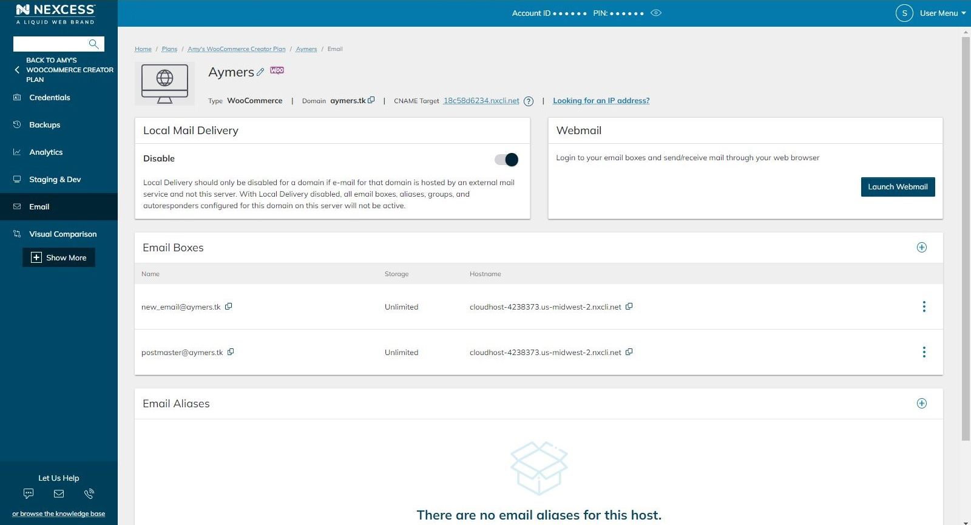The width and height of the screenshot is (971, 525).
Task: Click the Nexcess logo
Action: [x=55, y=13]
